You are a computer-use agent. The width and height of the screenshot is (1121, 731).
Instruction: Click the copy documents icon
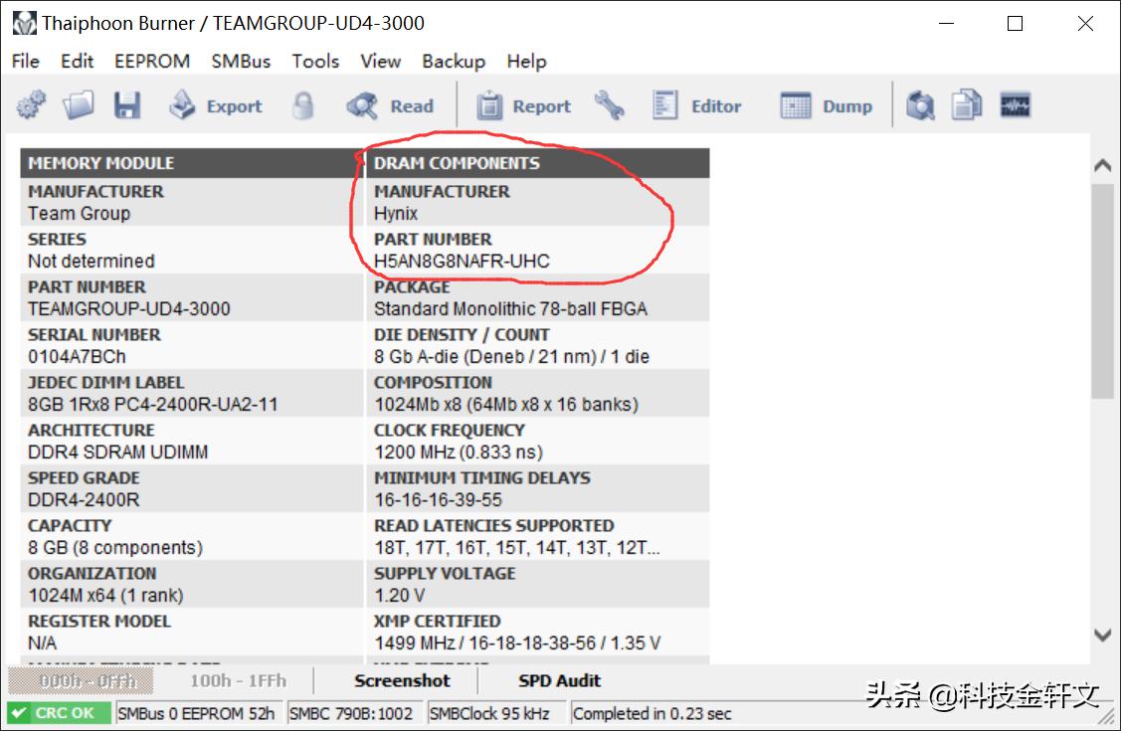coord(967,105)
